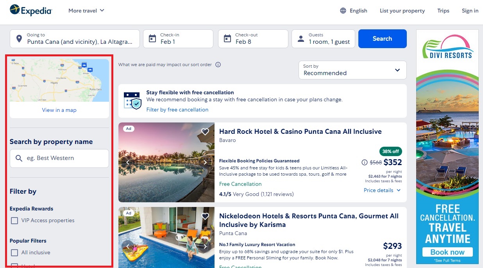Image resolution: width=483 pixels, height=268 pixels.
Task: Edit the Going to destination field
Action: pyautogui.click(x=75, y=39)
